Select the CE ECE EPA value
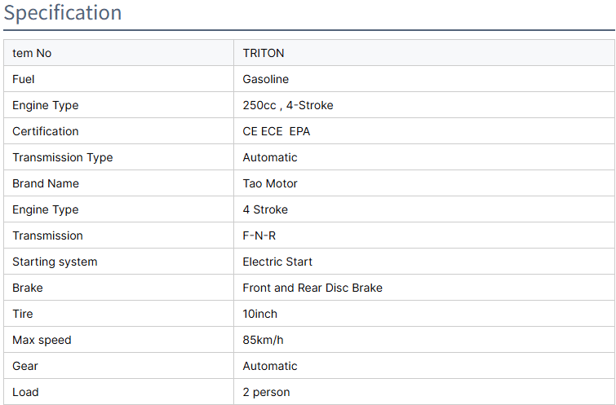616x405 pixels. pyautogui.click(x=276, y=131)
